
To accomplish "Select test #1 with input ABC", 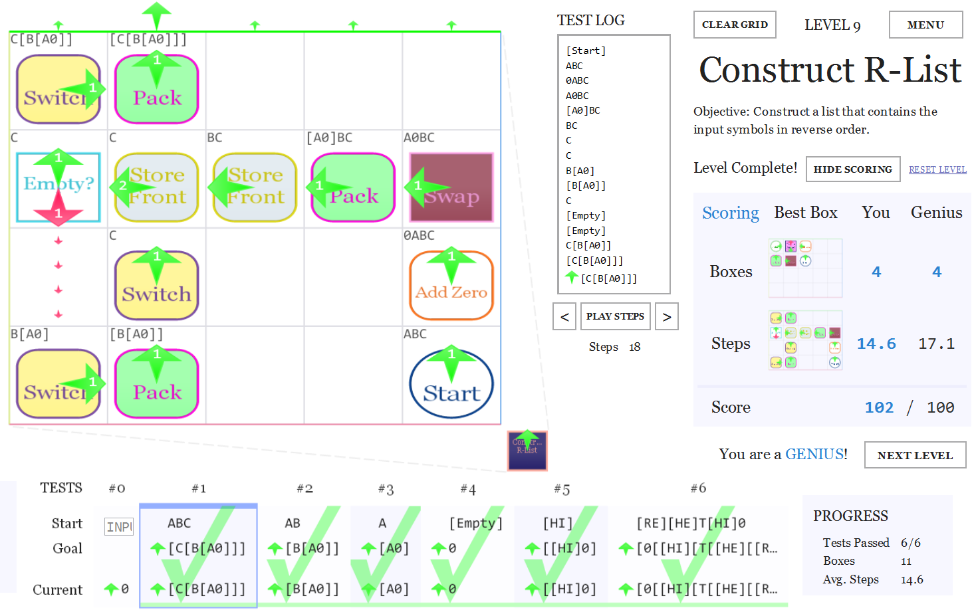I will tap(198, 556).
